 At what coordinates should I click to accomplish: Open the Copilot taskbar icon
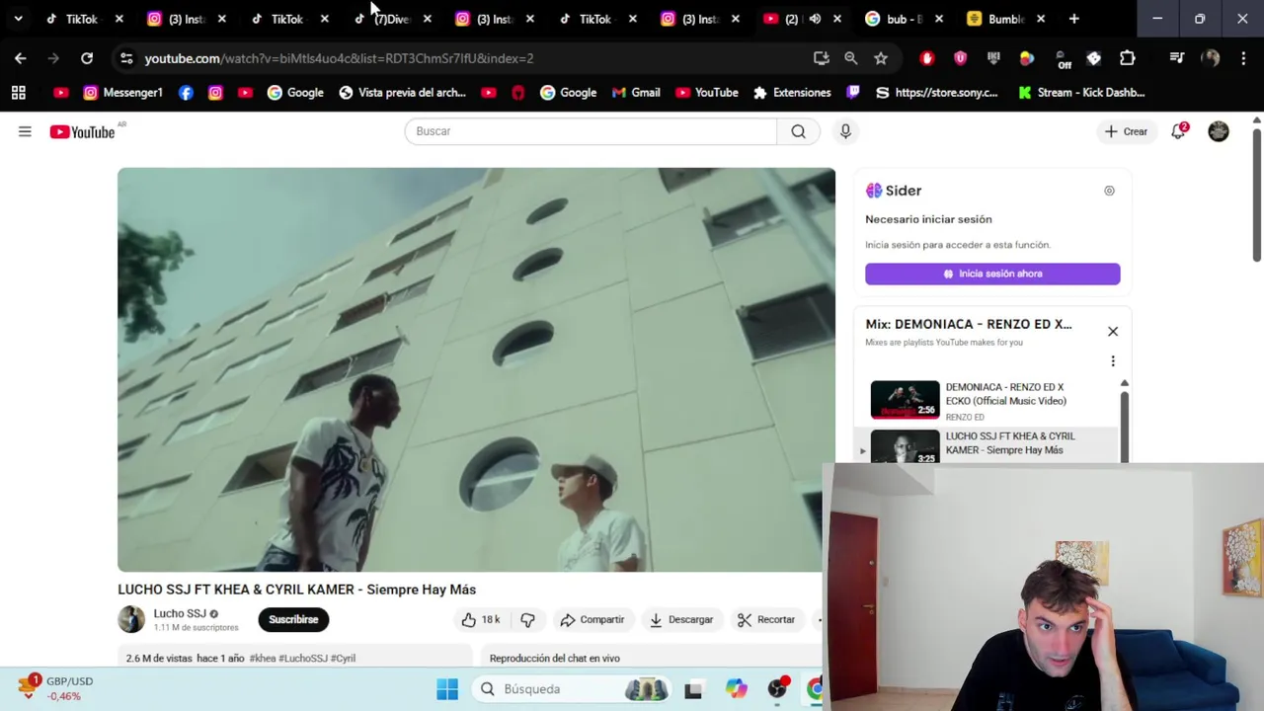coord(736,689)
